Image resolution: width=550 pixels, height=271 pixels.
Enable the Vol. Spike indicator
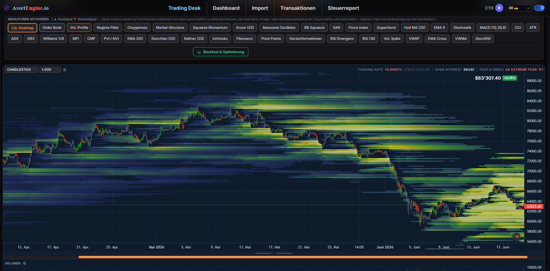[x=392, y=39]
